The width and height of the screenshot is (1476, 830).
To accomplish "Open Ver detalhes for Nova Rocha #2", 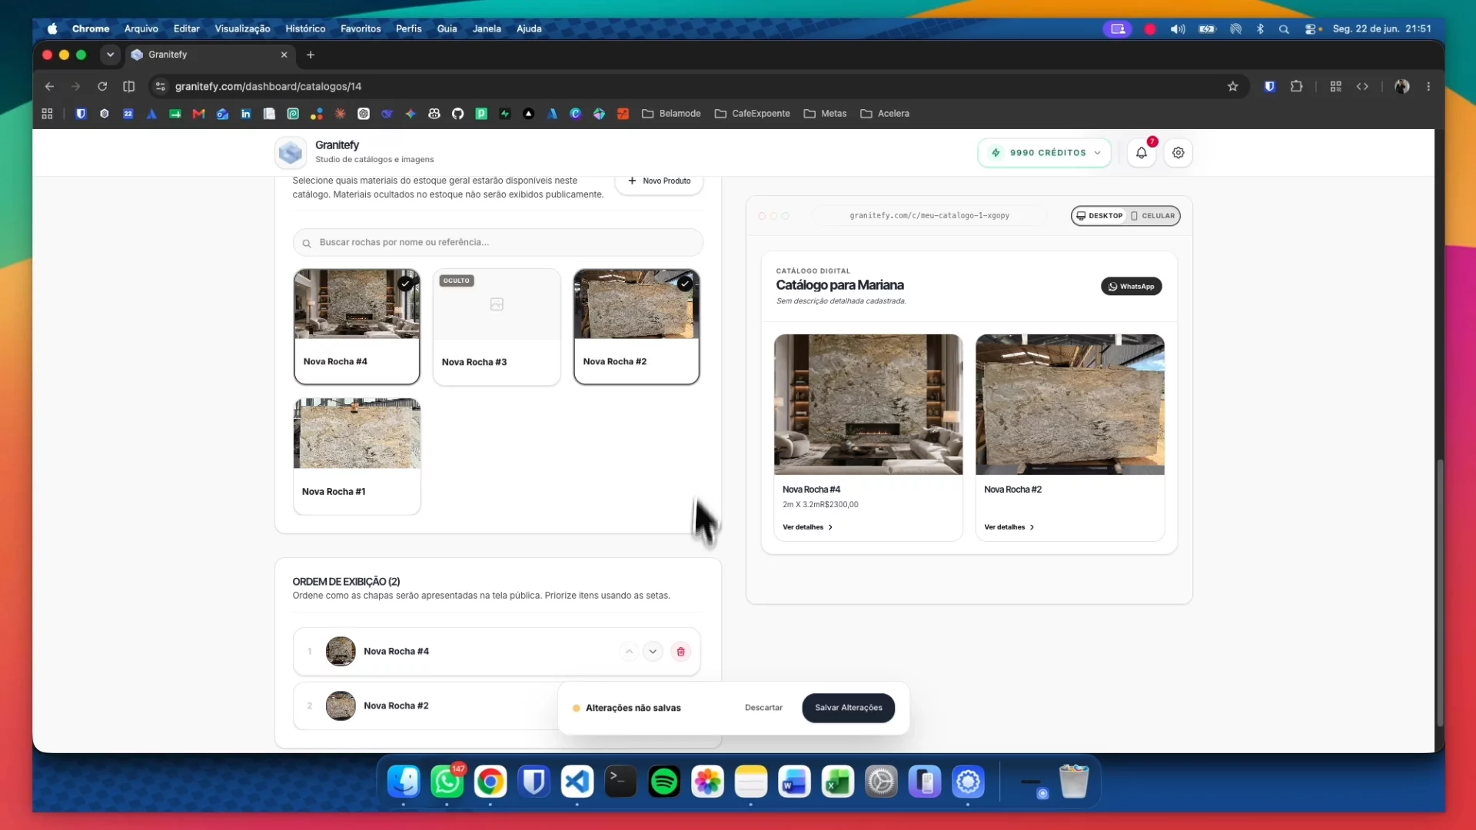I will pyautogui.click(x=1009, y=527).
